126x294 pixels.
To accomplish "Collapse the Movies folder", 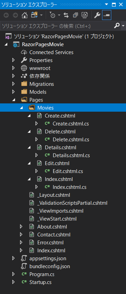I will [x=21, y=108].
